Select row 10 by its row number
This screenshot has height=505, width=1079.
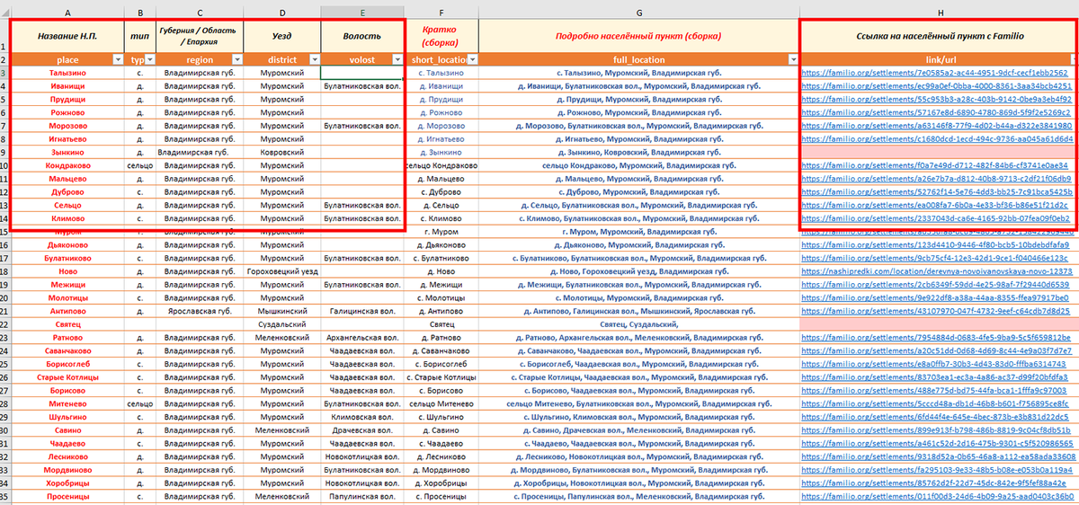click(x=5, y=165)
